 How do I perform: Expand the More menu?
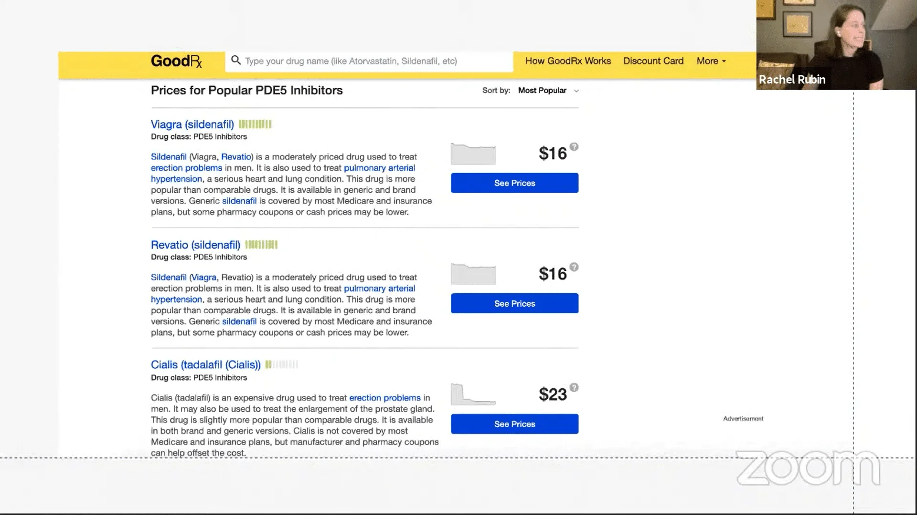point(711,61)
